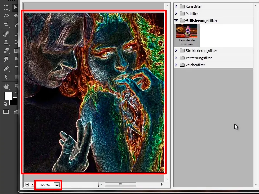Collapse the Stilisierungsfilter folder
This screenshot has height=194, width=259.
tap(176, 20)
